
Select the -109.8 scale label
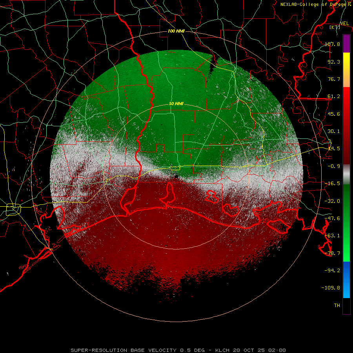tap(331, 287)
